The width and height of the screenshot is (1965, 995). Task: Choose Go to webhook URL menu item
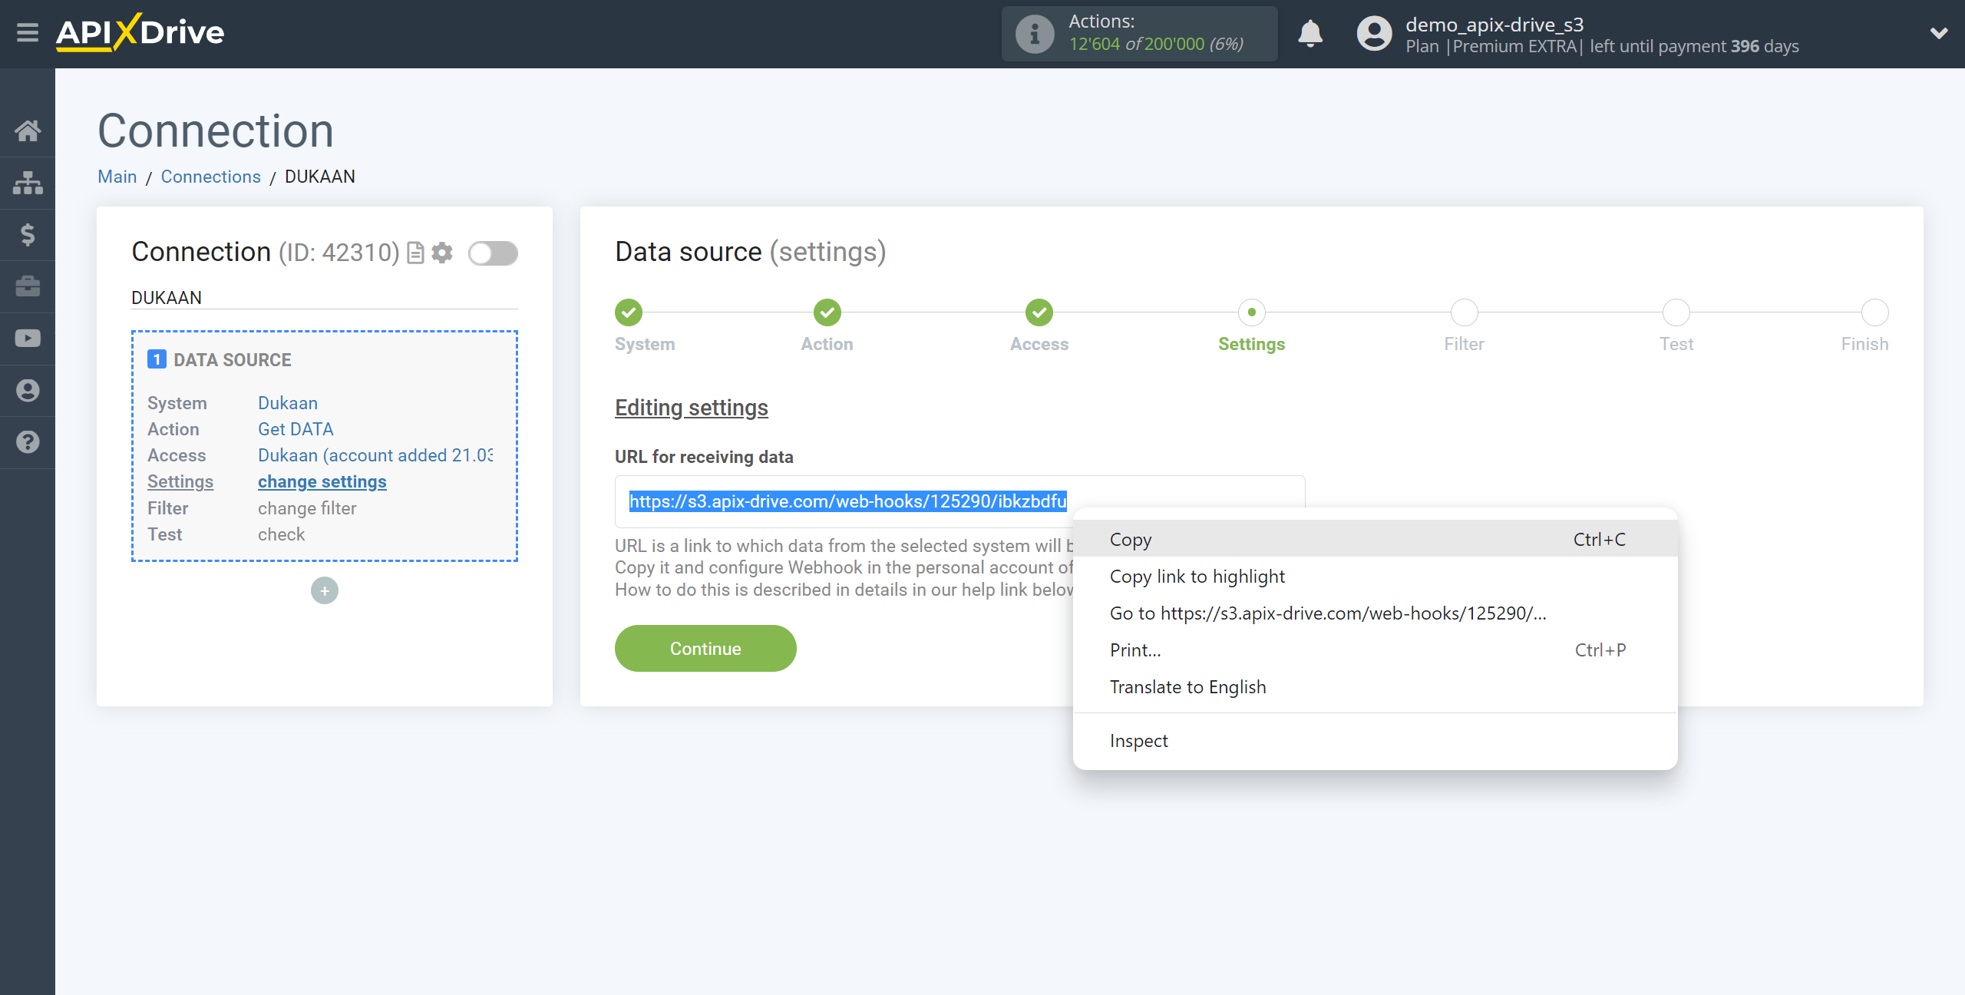tap(1375, 613)
